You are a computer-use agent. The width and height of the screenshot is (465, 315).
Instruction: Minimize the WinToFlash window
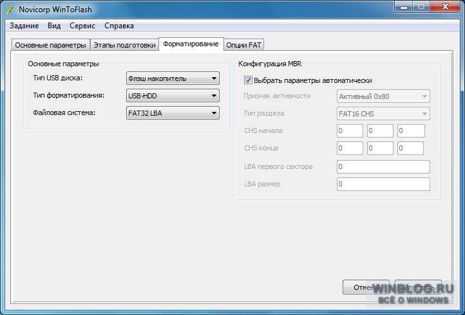404,7
